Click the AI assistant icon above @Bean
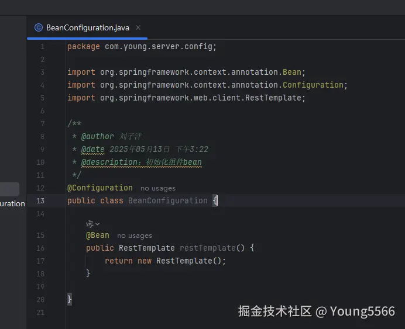 click(90, 224)
